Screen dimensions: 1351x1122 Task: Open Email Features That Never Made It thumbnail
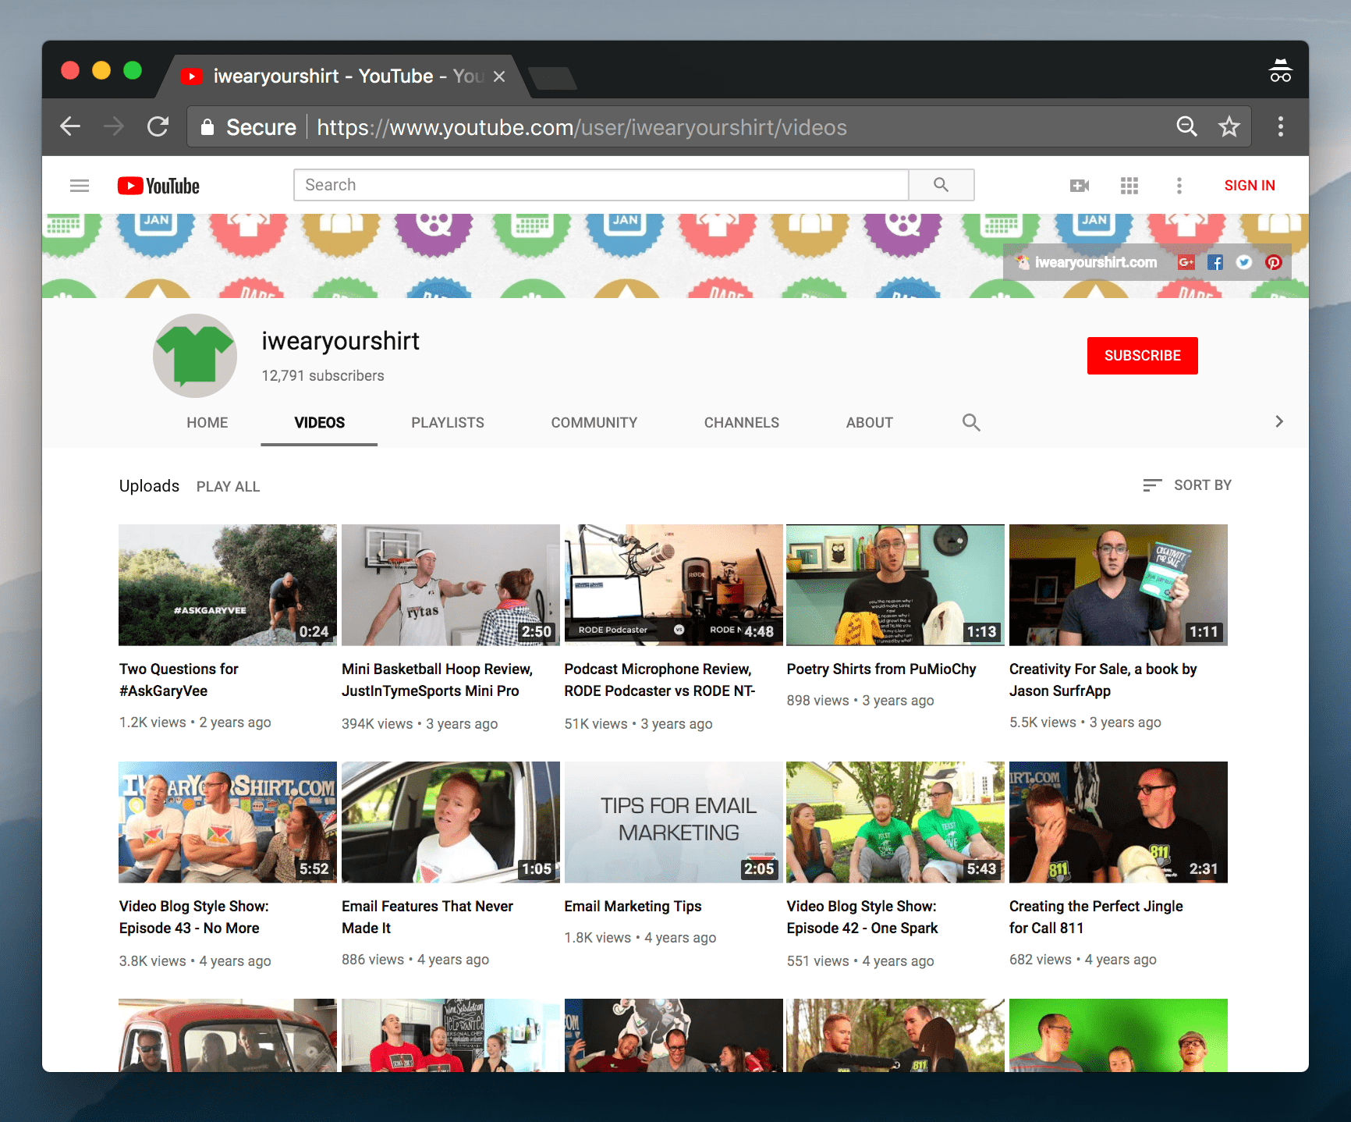tap(451, 822)
